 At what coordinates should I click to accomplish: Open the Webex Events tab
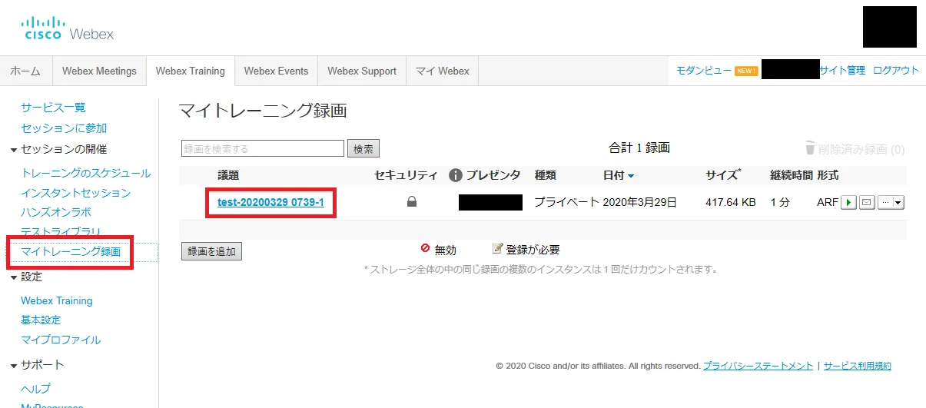276,71
